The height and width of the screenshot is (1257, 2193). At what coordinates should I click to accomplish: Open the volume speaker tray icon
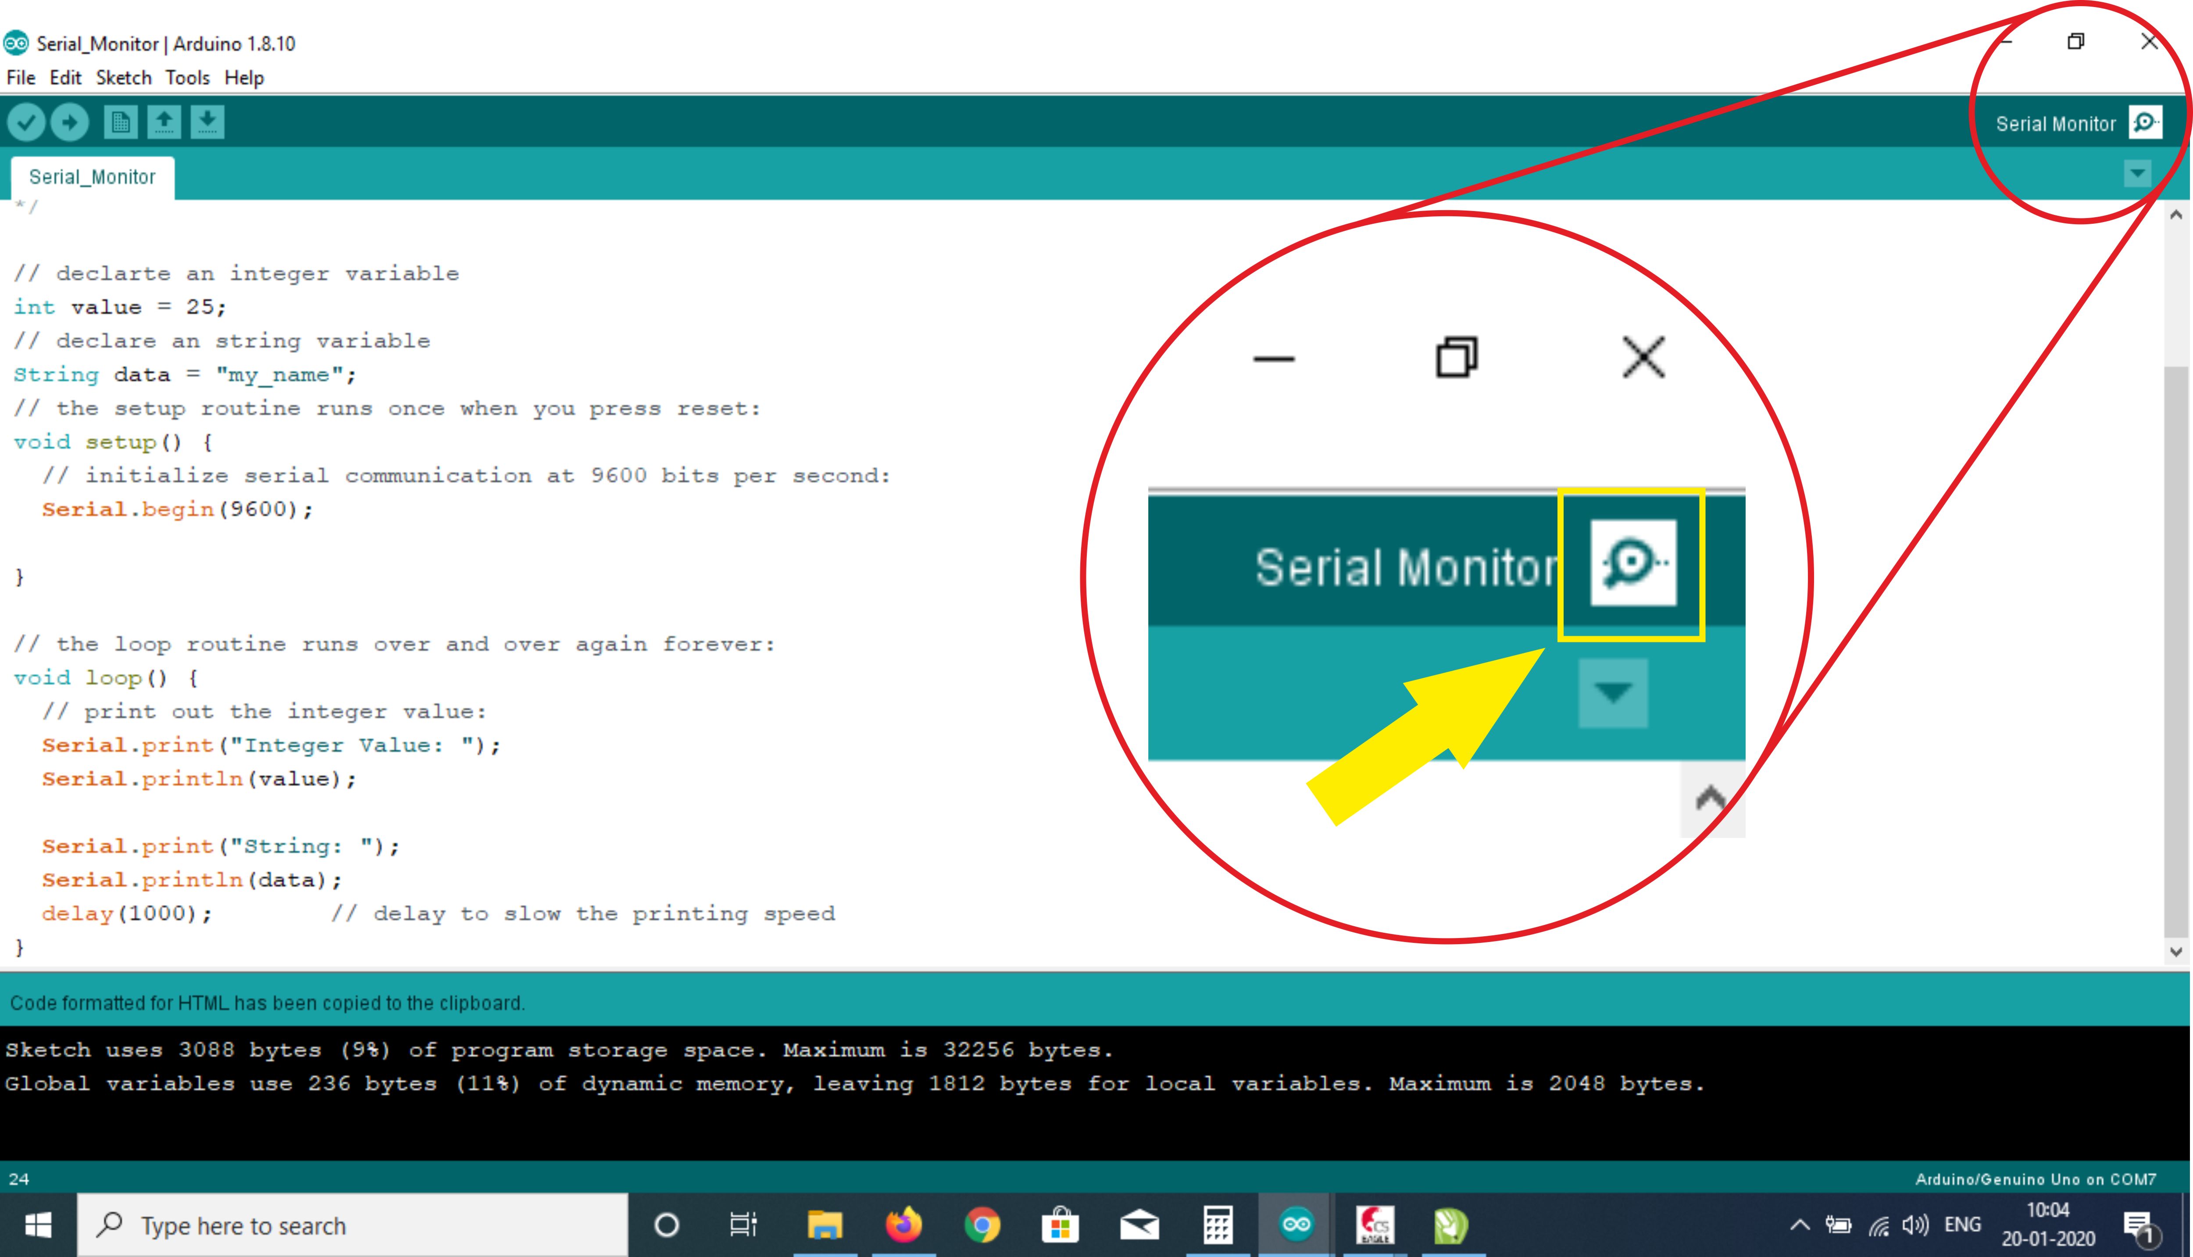[x=1915, y=1225]
